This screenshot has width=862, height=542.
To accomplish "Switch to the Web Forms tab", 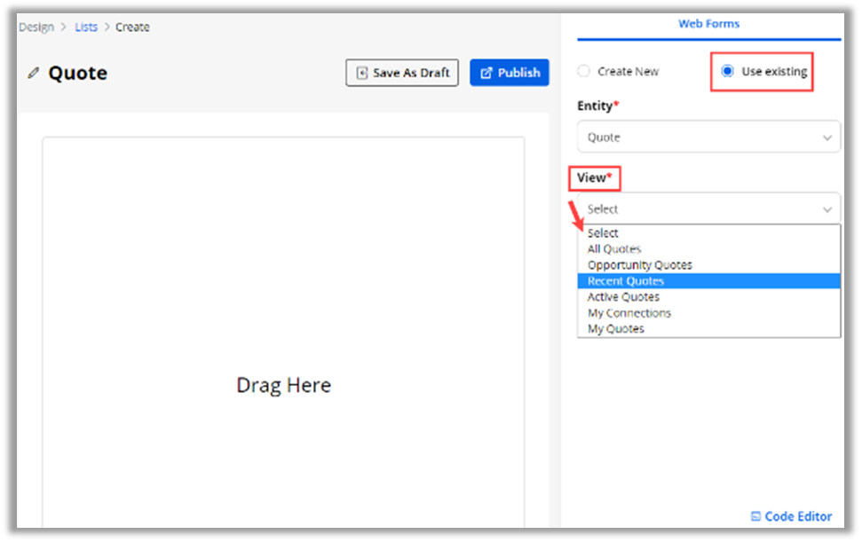I will click(708, 24).
